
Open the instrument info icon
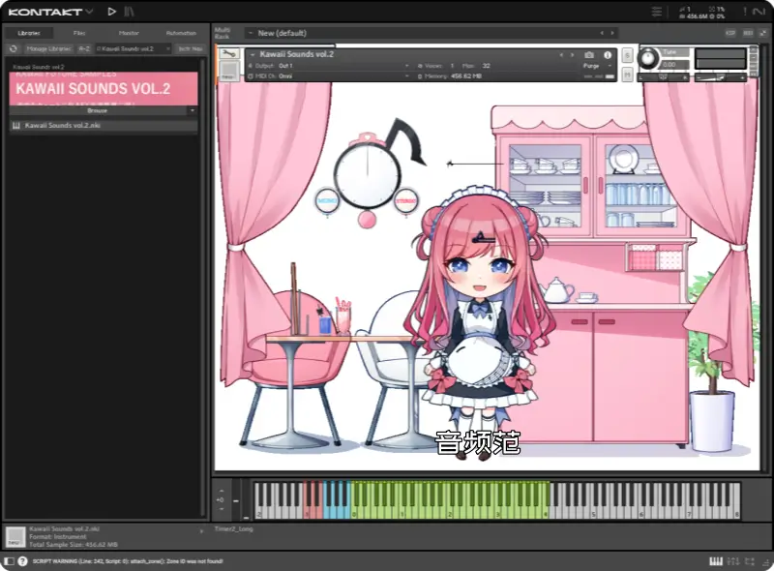[608, 55]
